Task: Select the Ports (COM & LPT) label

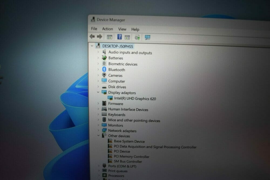Action: pyautogui.click(x=122, y=166)
